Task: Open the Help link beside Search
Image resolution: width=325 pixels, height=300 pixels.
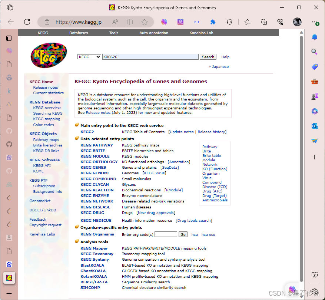Action: [225, 57]
